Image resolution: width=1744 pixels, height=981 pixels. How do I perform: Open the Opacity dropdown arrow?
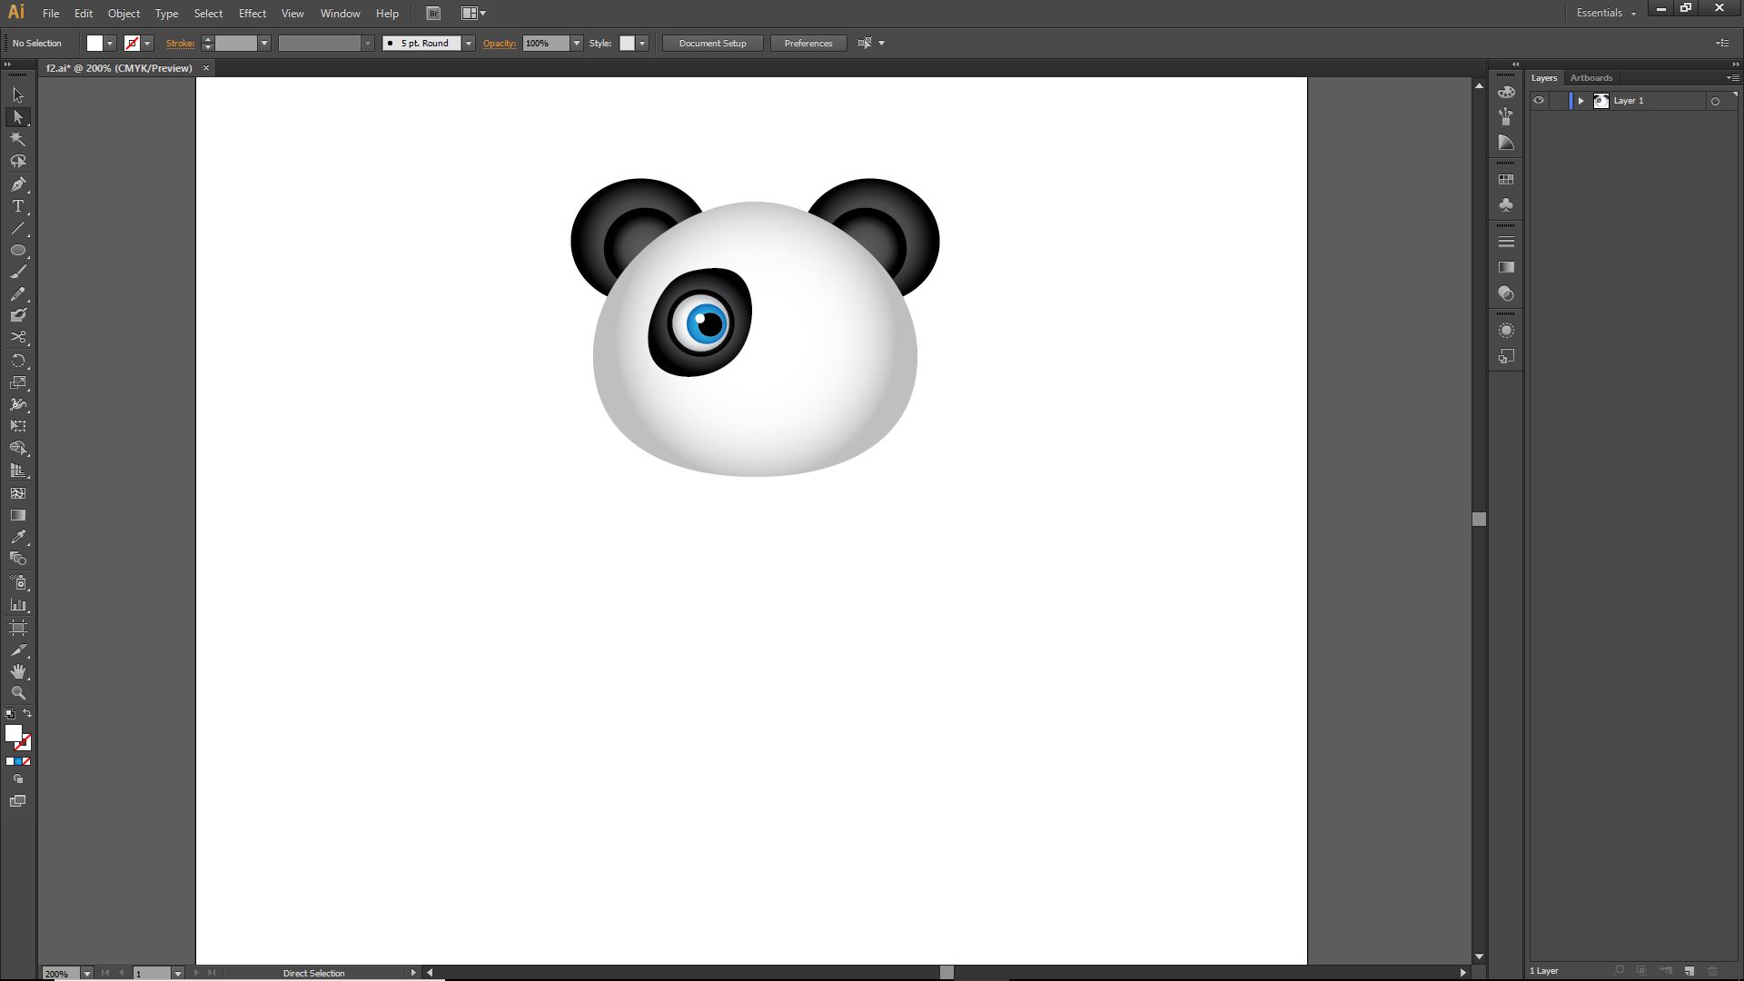tap(576, 44)
